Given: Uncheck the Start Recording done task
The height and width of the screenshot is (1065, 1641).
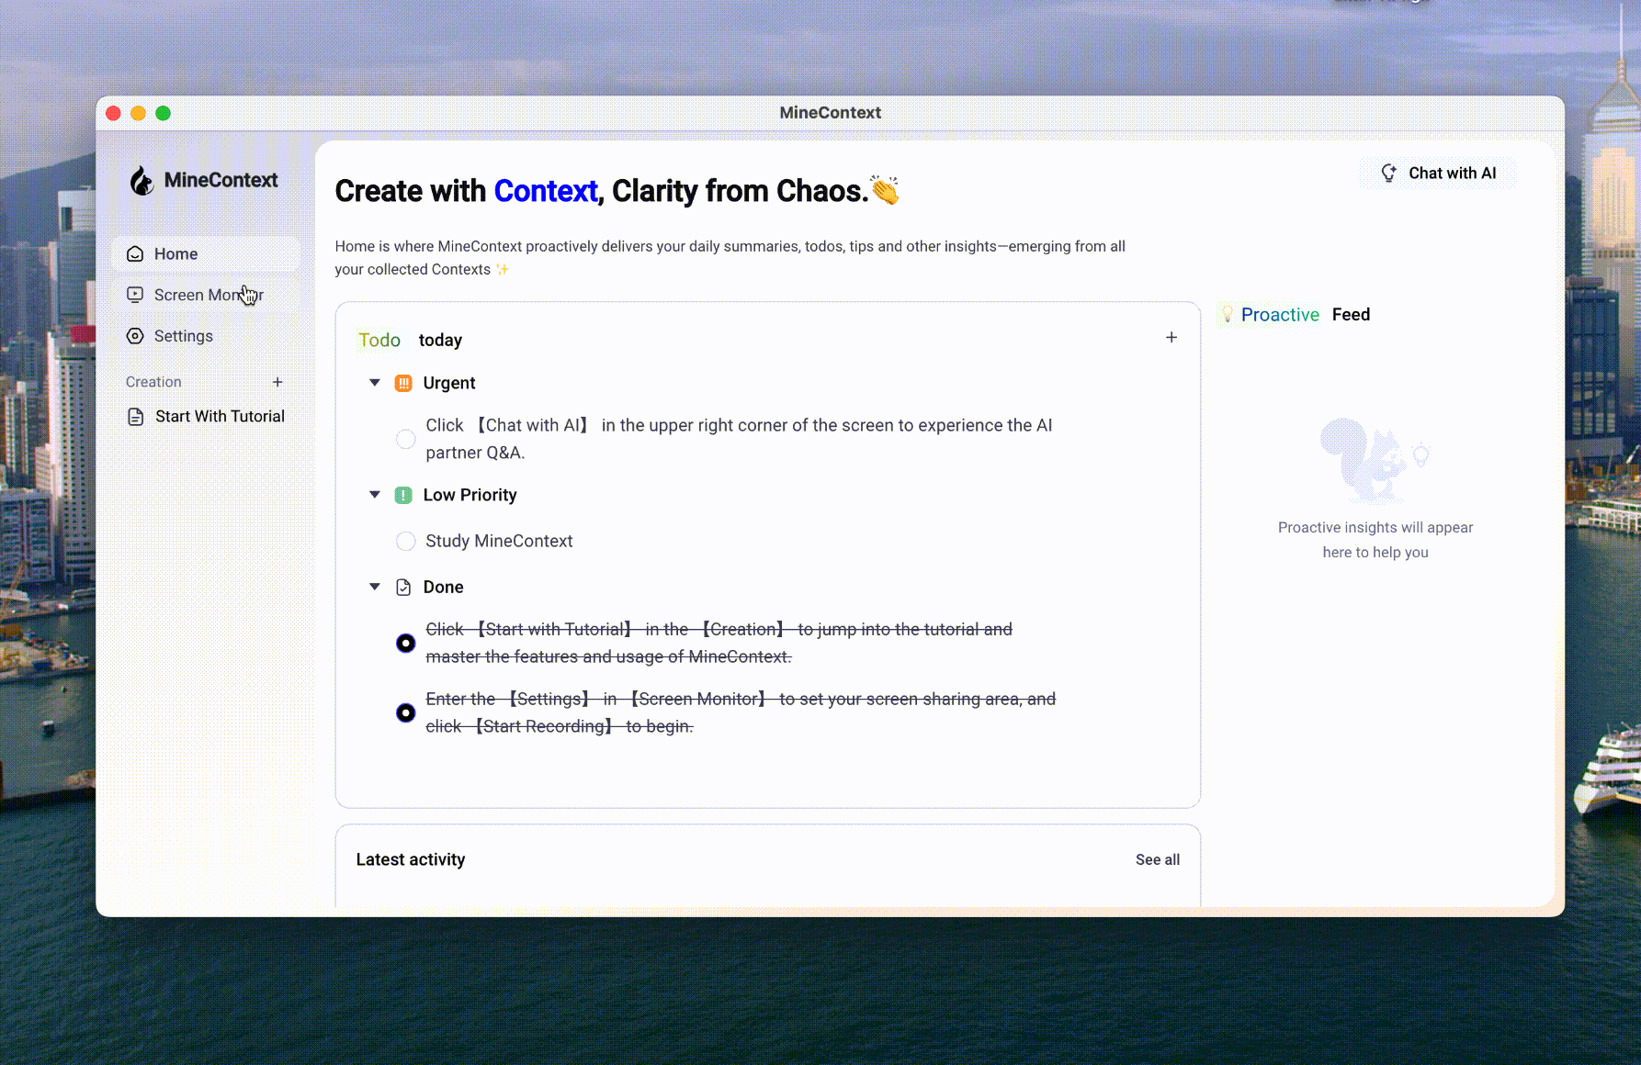Looking at the screenshot, I should [405, 713].
